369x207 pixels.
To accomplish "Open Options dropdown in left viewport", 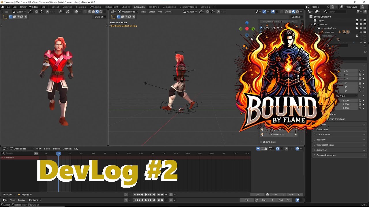I will [x=100, y=17].
